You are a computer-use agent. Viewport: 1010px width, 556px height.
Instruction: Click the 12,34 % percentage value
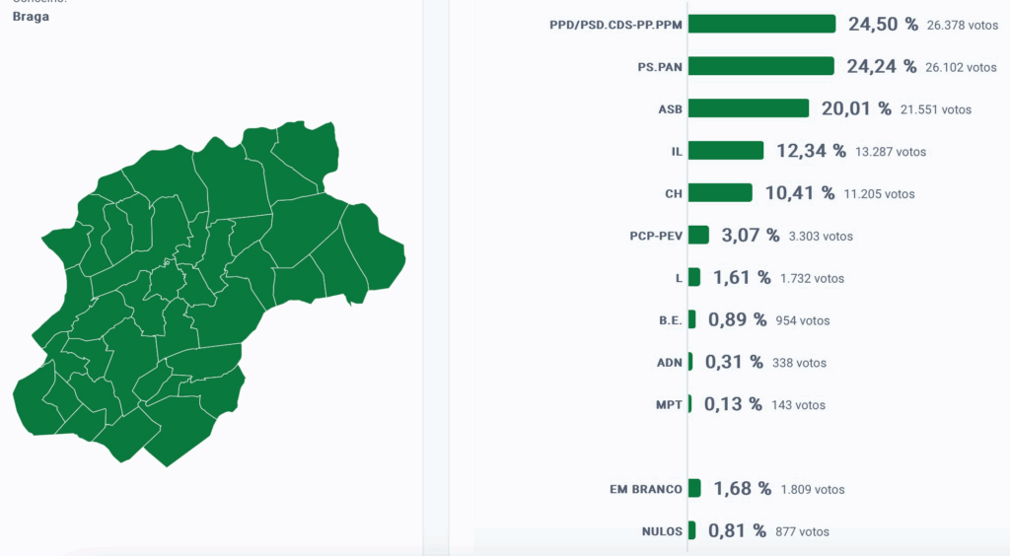(x=811, y=151)
